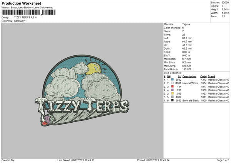
Task: Select stitch count 5502 in stop 1
Action: tap(179, 80)
